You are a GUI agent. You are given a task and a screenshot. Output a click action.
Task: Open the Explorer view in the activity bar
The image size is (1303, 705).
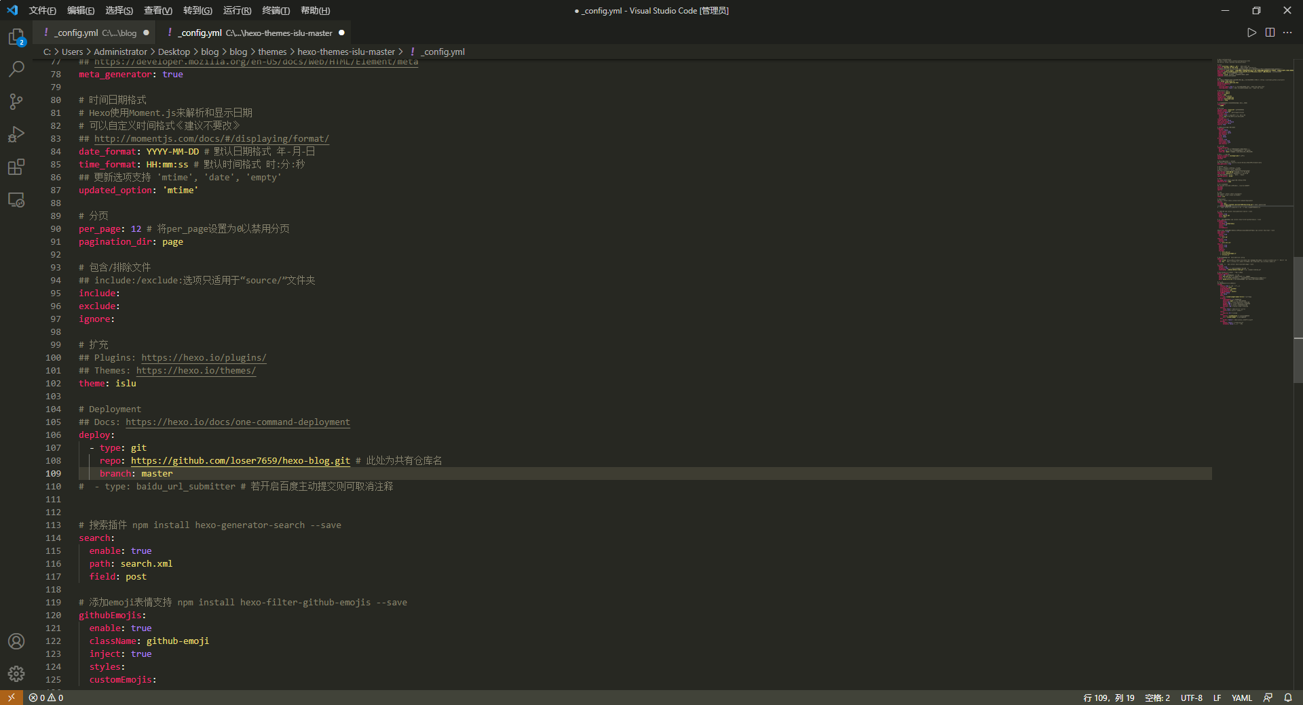tap(16, 37)
